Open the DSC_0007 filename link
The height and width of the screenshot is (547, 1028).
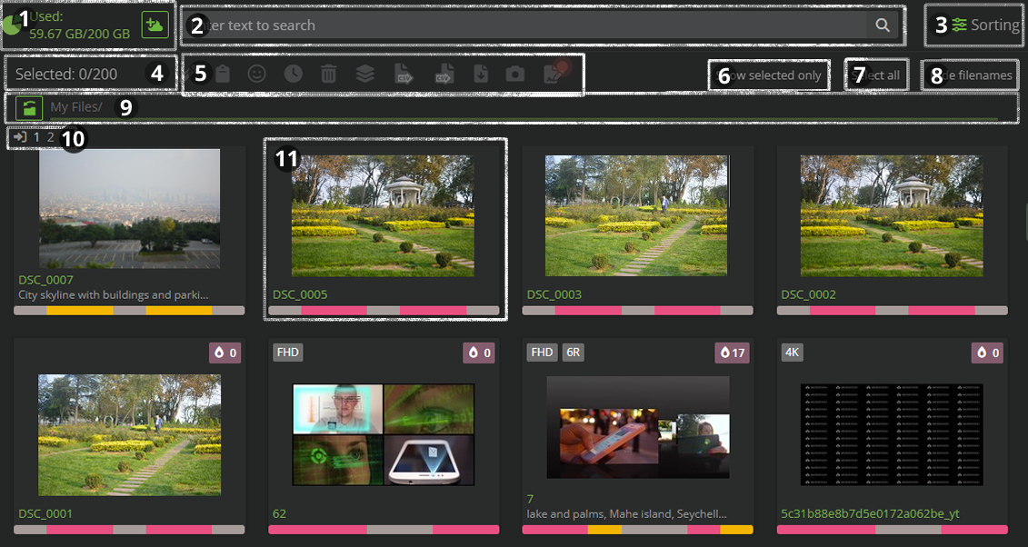point(45,280)
